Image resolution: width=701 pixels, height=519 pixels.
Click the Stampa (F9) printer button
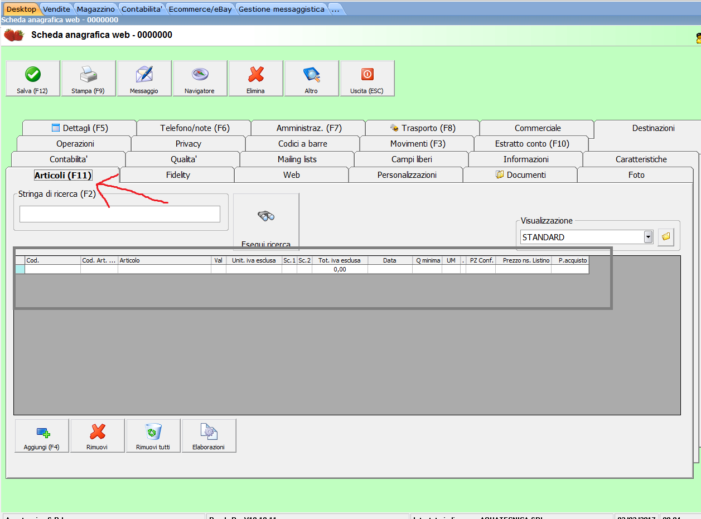pyautogui.click(x=89, y=79)
